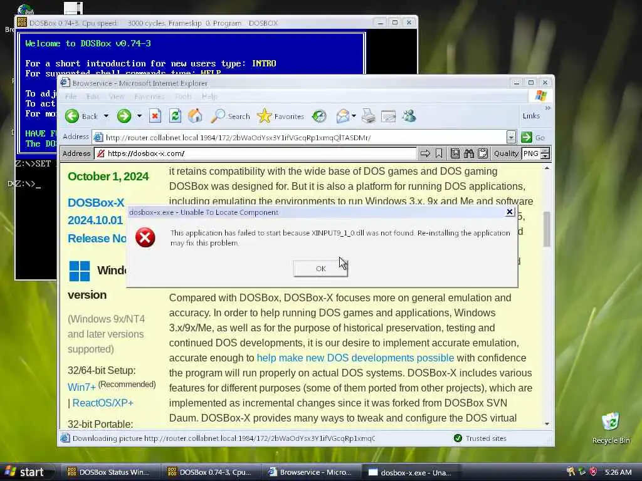
Task: Open the ReactOS/XP+ download link
Action: tap(103, 403)
